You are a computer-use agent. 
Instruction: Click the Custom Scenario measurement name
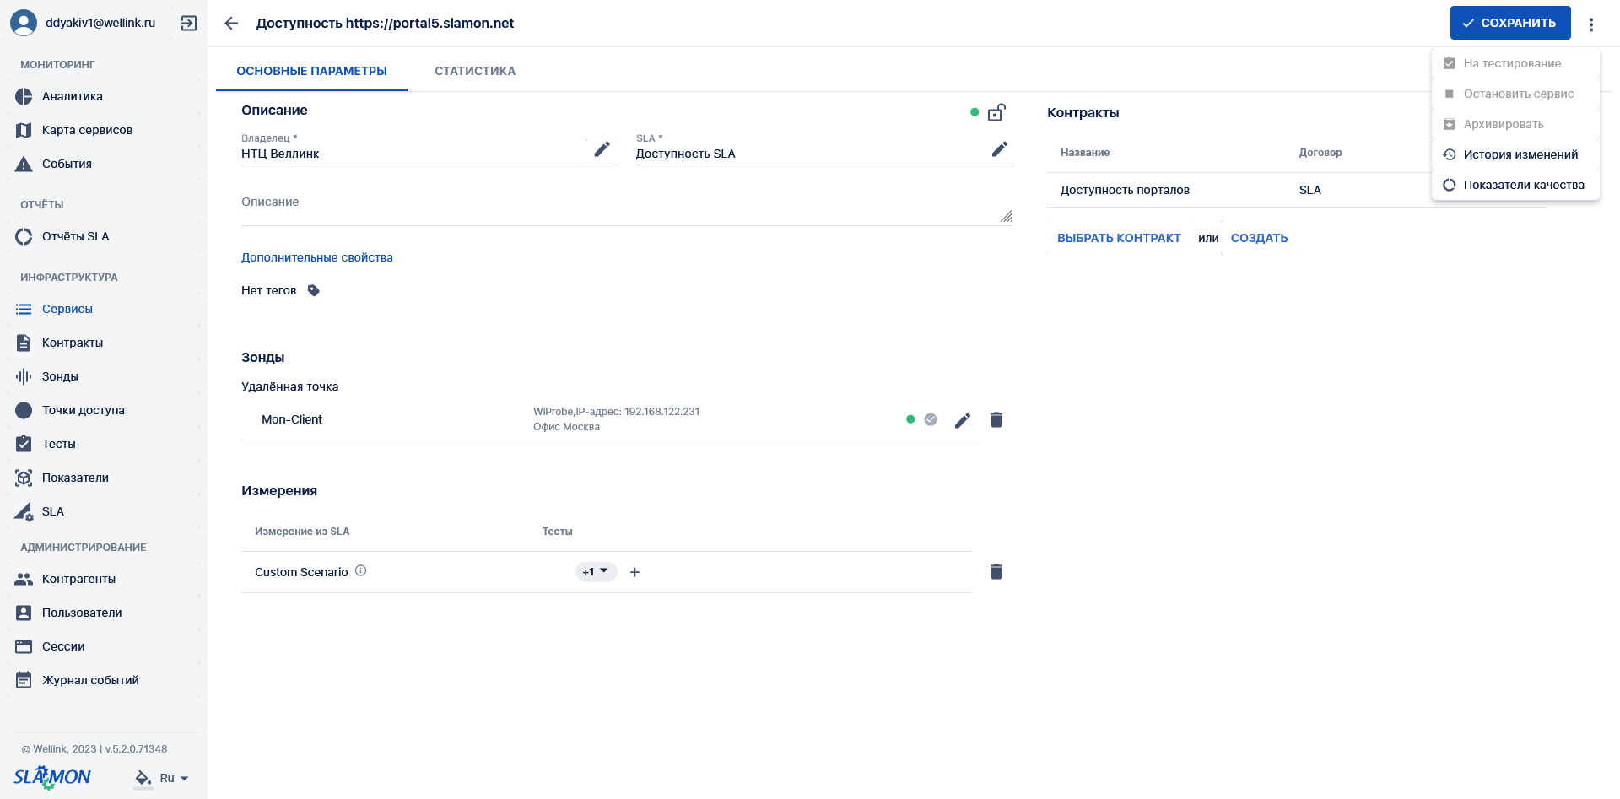[301, 572]
